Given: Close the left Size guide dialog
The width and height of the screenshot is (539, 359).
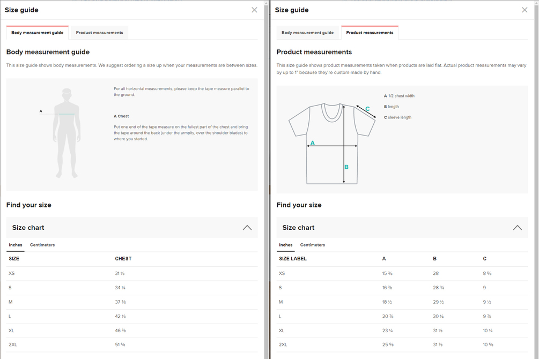Looking at the screenshot, I should pyautogui.click(x=254, y=10).
